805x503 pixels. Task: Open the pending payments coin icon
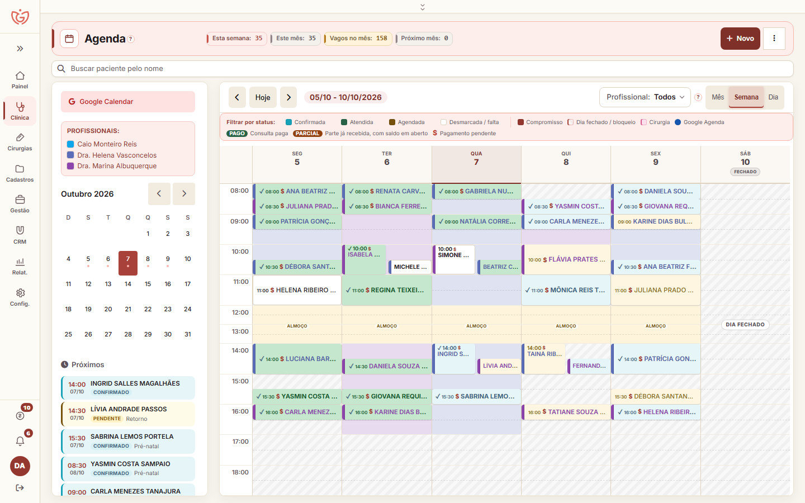[x=20, y=415]
